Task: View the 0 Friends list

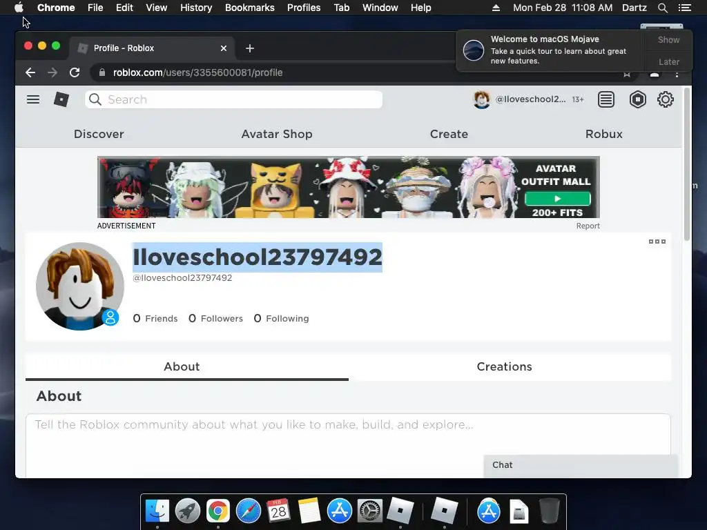Action: (x=155, y=319)
